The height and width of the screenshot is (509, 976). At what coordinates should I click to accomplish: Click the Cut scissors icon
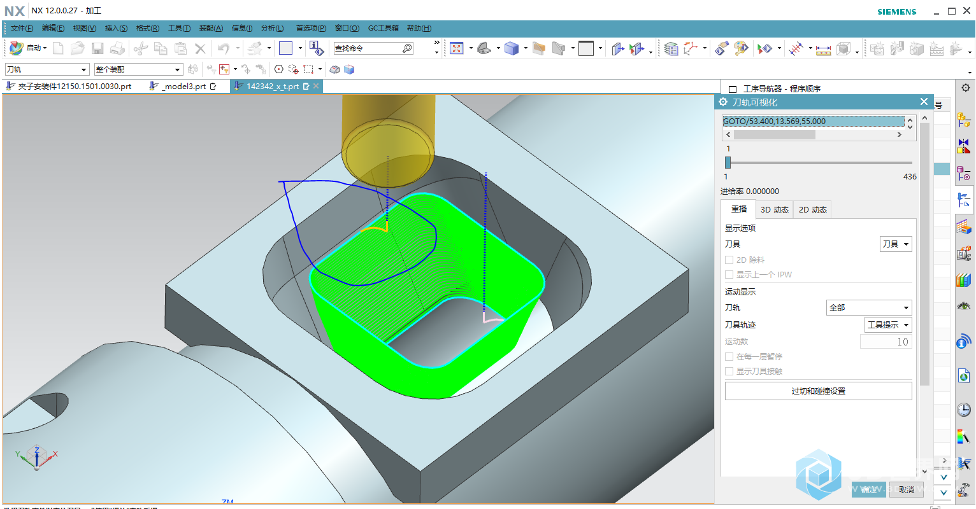(141, 48)
